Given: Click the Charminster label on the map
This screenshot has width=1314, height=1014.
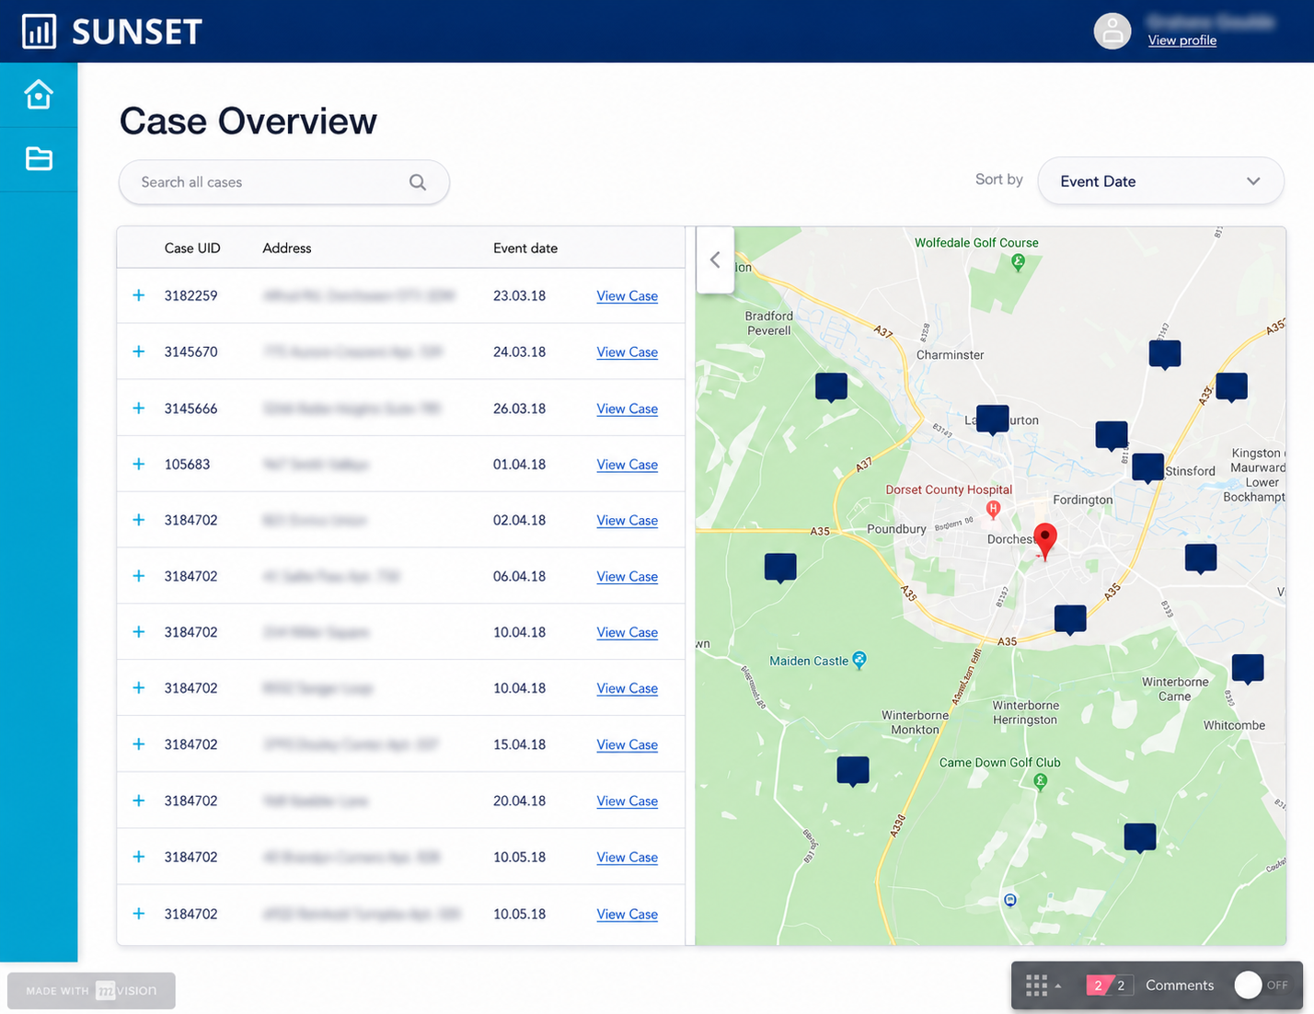Looking at the screenshot, I should click(950, 355).
